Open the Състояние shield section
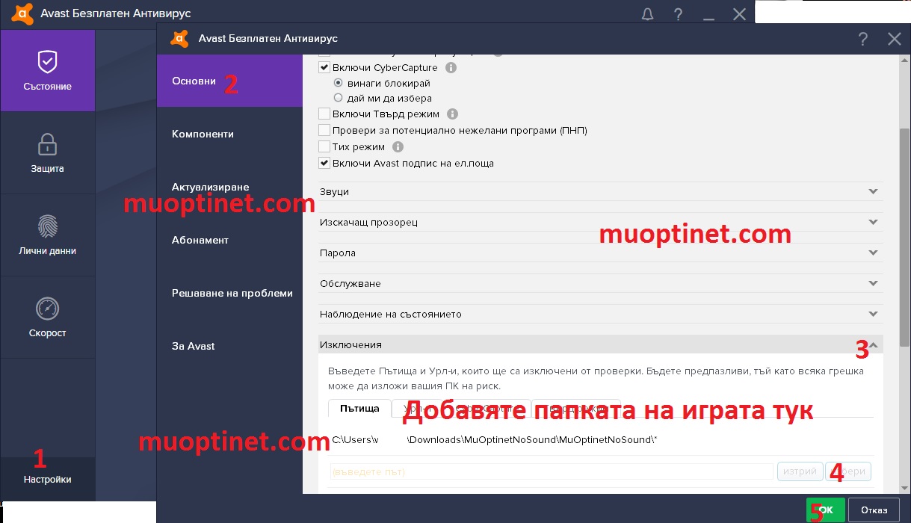 [48, 71]
